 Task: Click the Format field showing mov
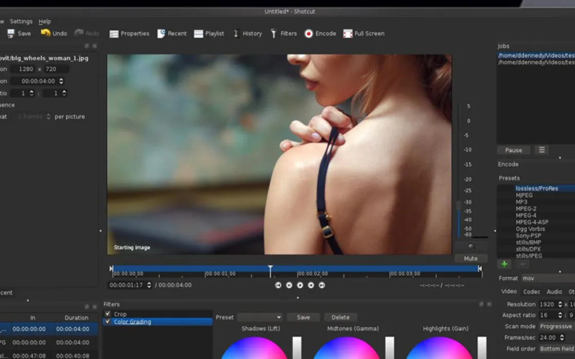tap(548, 278)
